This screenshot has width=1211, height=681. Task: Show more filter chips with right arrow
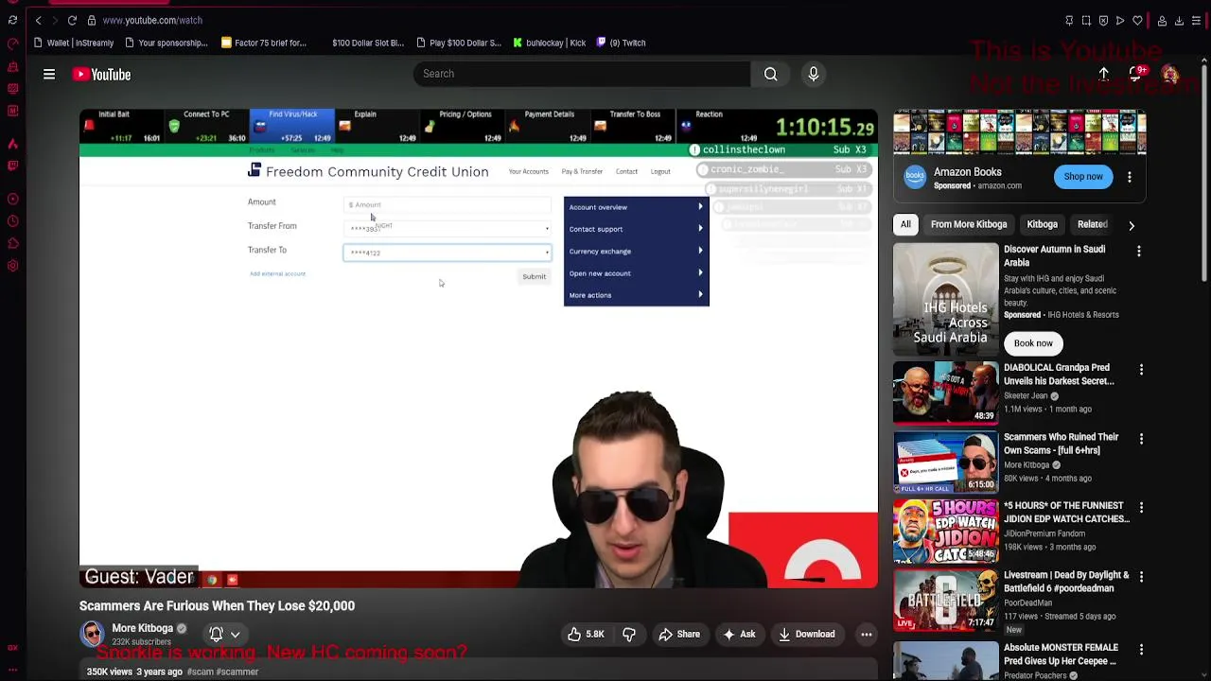1131,225
